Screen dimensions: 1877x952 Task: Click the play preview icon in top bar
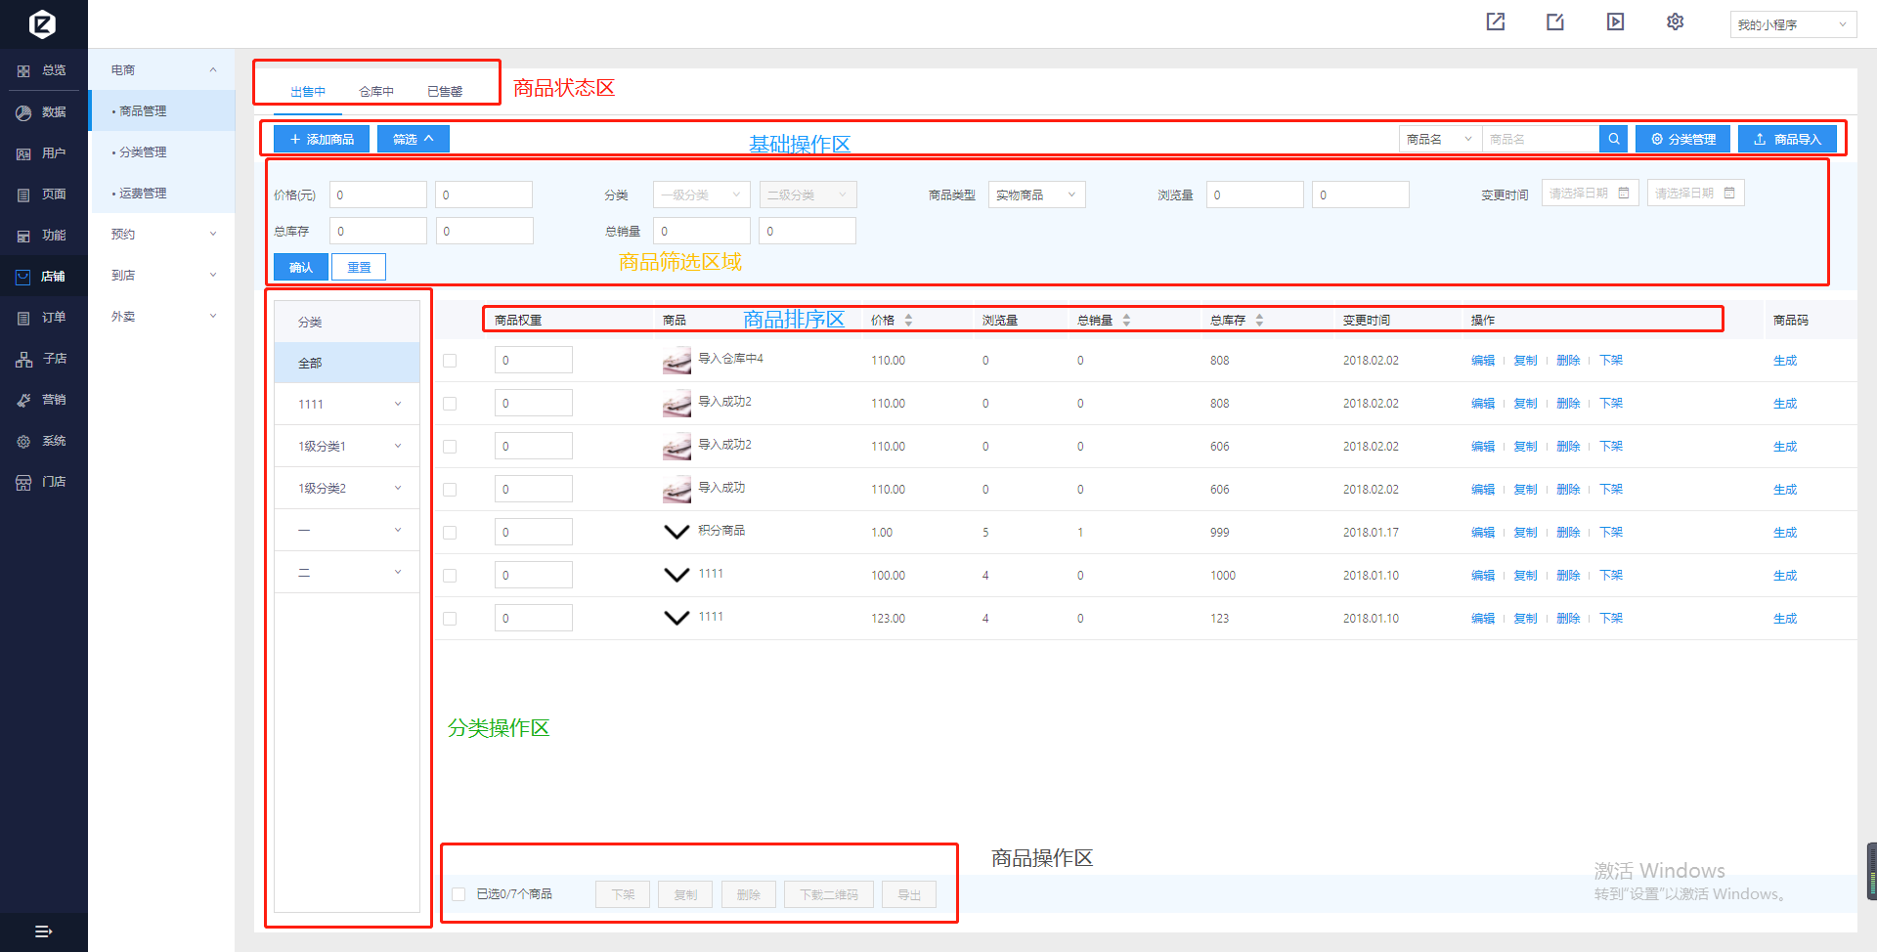click(1615, 22)
